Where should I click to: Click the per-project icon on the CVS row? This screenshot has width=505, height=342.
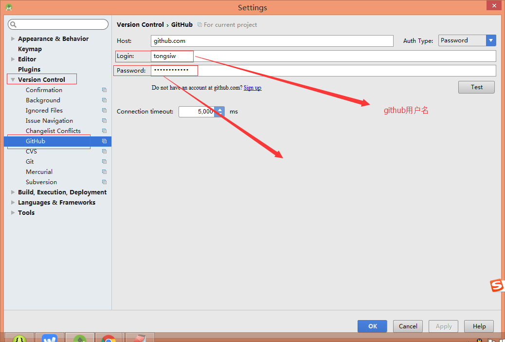tap(104, 152)
